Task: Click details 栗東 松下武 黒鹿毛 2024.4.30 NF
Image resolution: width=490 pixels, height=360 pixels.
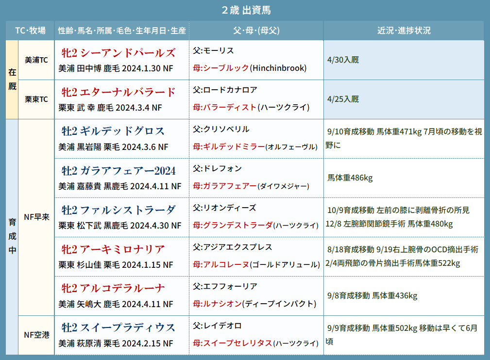Action: (x=119, y=226)
